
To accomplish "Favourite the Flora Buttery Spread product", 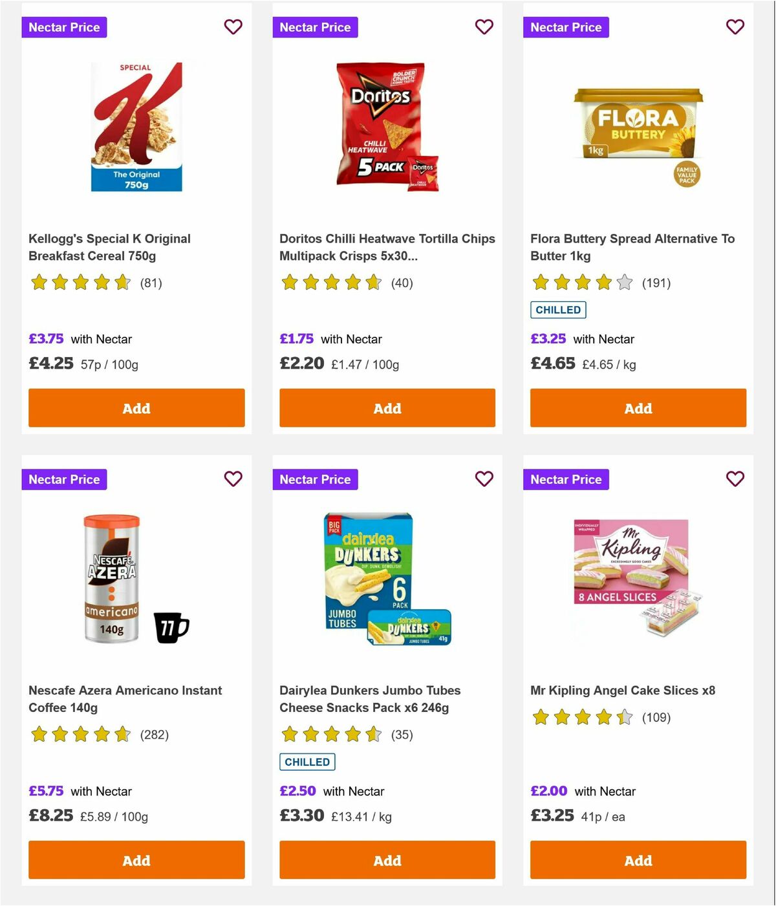I will pyautogui.click(x=735, y=27).
